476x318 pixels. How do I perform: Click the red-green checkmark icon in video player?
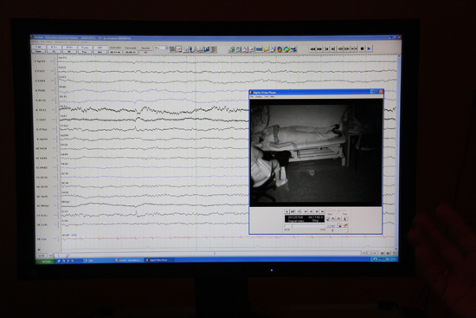point(345,225)
